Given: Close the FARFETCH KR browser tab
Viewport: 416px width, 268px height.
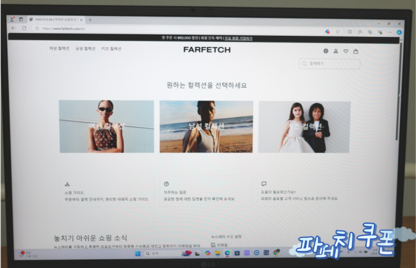Looking at the screenshot, I should tap(81, 20).
